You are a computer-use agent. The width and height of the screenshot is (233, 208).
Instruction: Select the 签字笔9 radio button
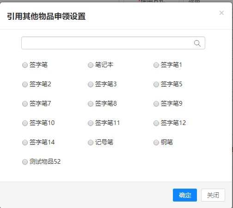[x=156, y=104]
